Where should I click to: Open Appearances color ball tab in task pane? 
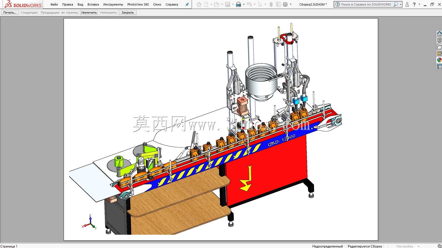(x=439, y=60)
